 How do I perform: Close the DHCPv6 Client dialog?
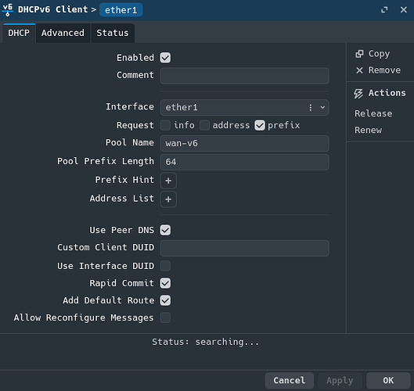(x=404, y=9)
